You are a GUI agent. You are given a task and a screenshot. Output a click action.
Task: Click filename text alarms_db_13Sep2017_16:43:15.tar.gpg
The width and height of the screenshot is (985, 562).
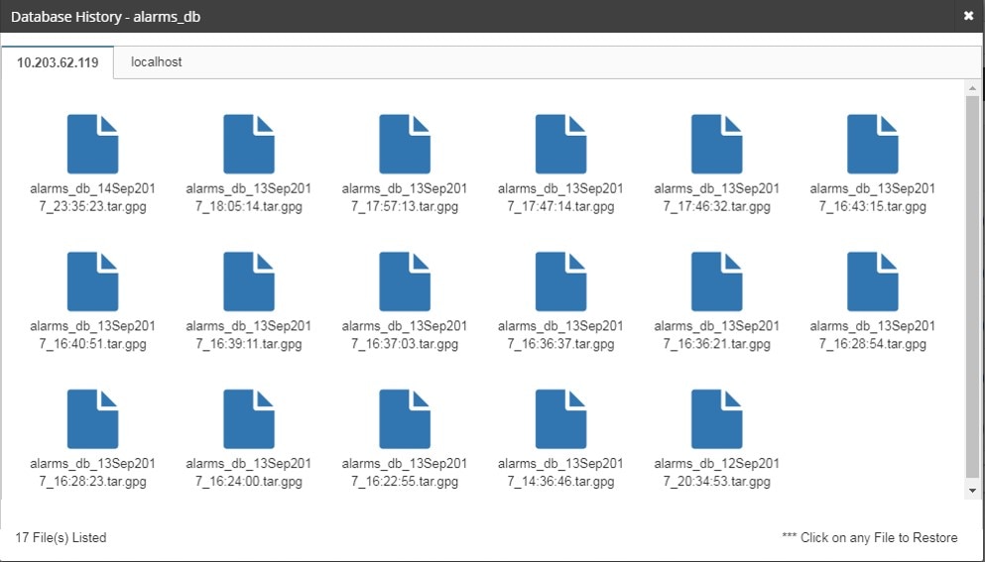[x=873, y=197]
